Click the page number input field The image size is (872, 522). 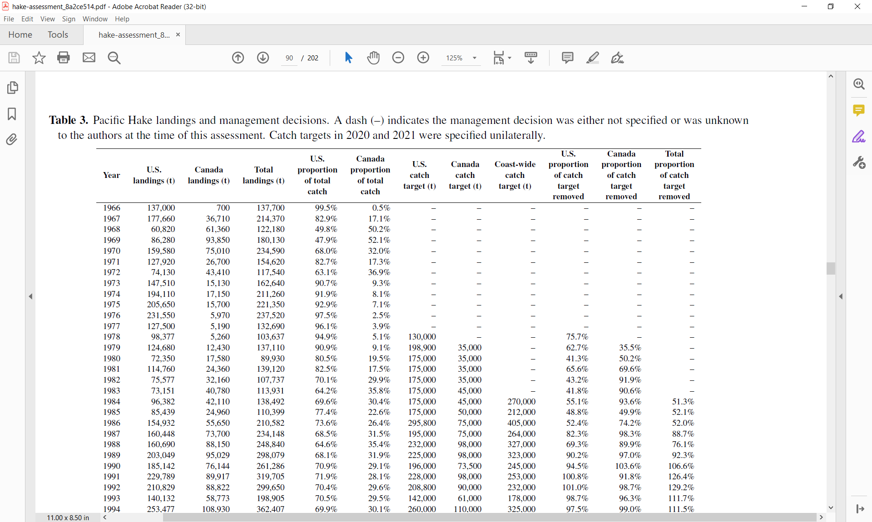289,58
